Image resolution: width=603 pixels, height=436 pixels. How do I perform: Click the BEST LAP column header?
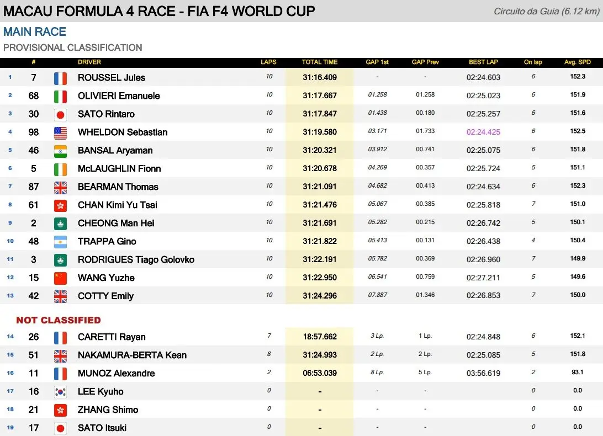click(483, 62)
